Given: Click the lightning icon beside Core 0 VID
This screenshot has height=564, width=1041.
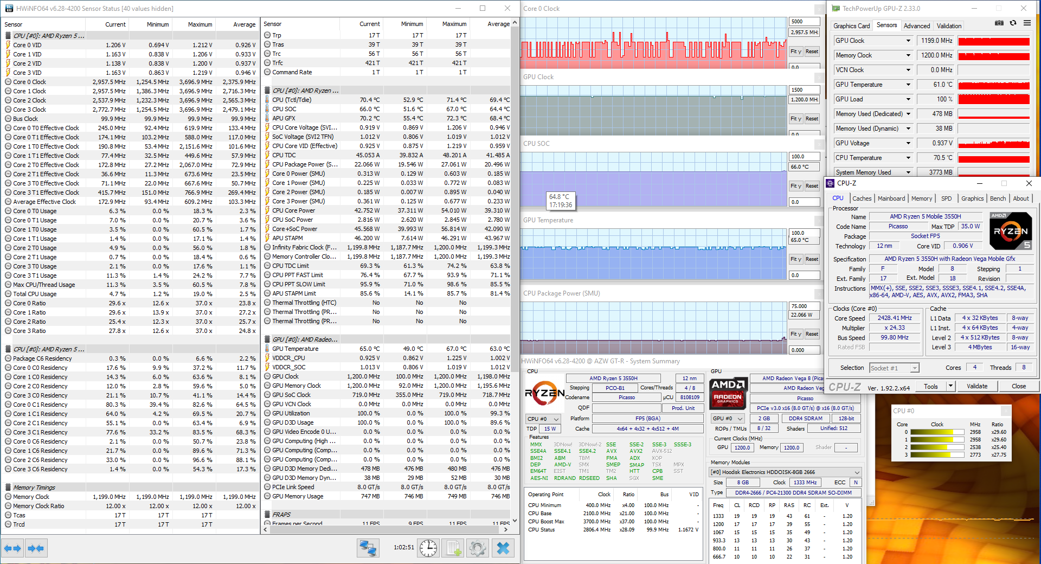Looking at the screenshot, I should click(8, 45).
